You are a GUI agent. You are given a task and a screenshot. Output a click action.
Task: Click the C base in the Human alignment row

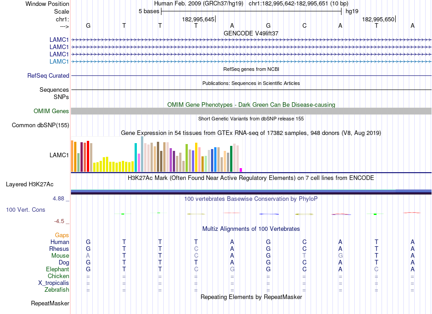(x=304, y=242)
